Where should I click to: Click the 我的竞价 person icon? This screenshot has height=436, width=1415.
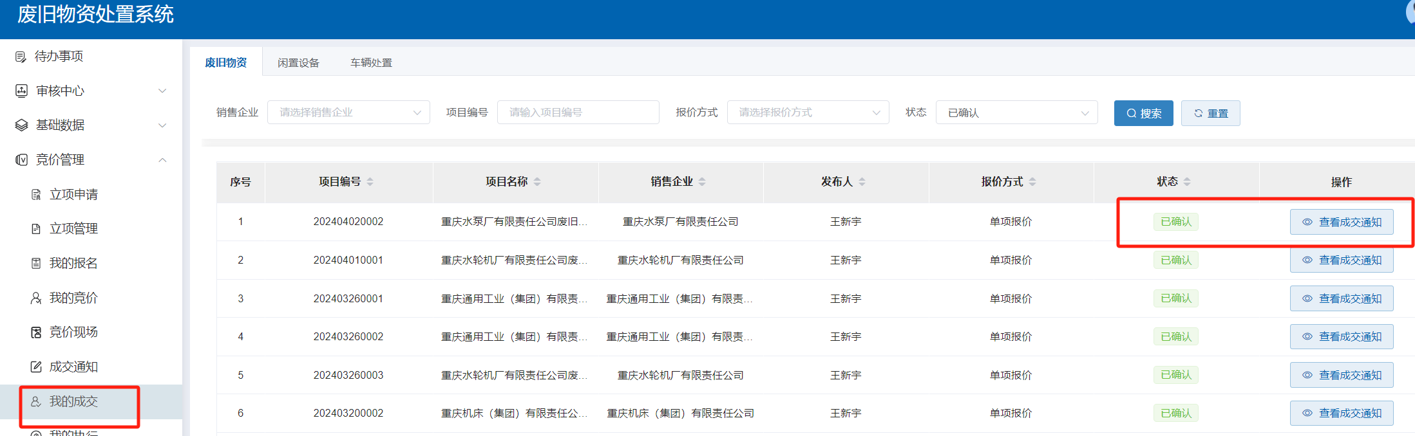click(36, 298)
